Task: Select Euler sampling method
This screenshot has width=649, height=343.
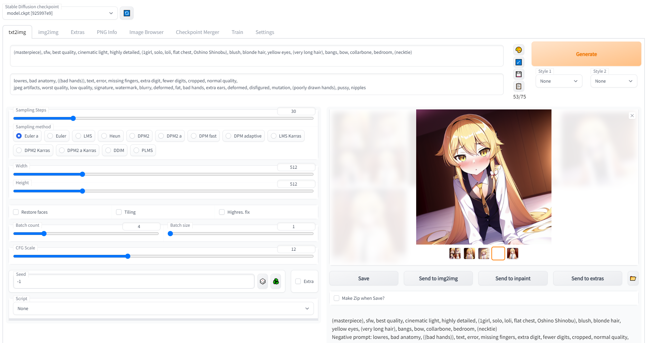Action: coord(57,136)
